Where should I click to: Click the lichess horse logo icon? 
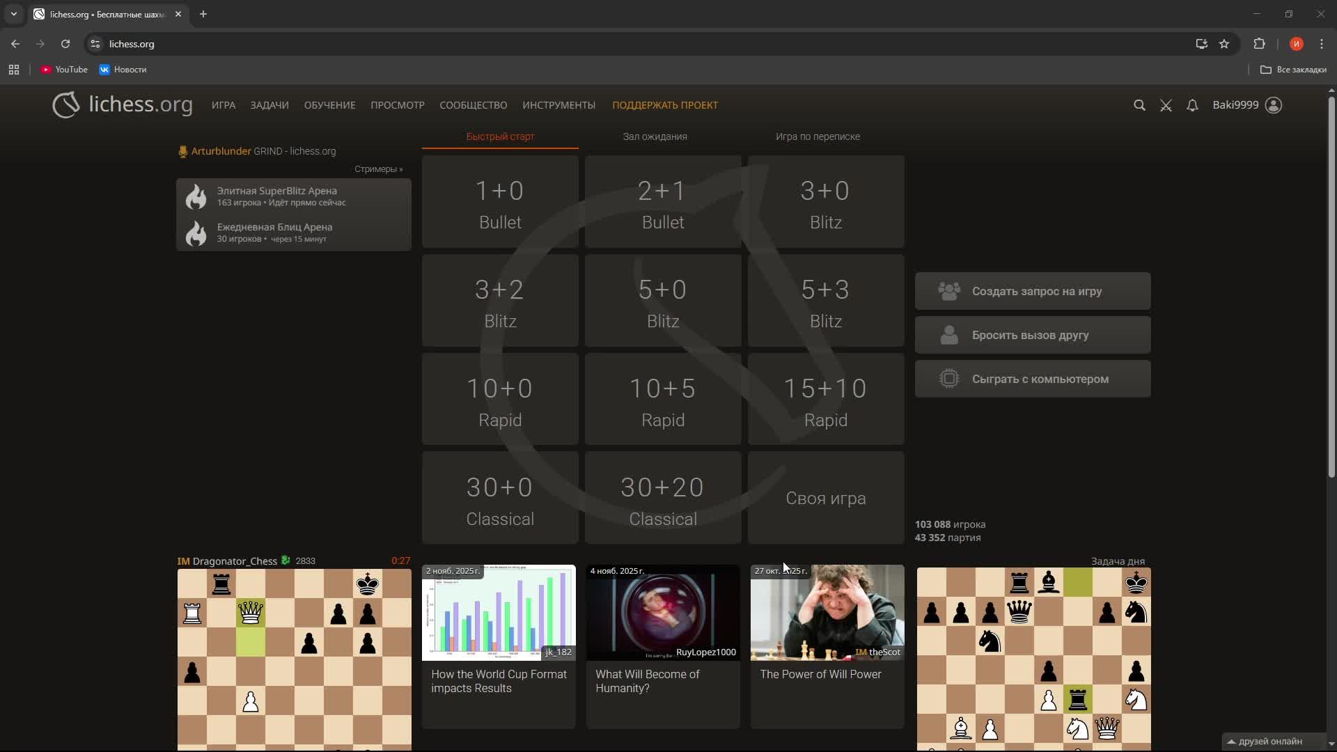(x=66, y=105)
